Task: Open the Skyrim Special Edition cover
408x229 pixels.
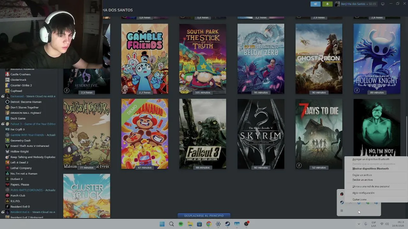Action: (261, 134)
